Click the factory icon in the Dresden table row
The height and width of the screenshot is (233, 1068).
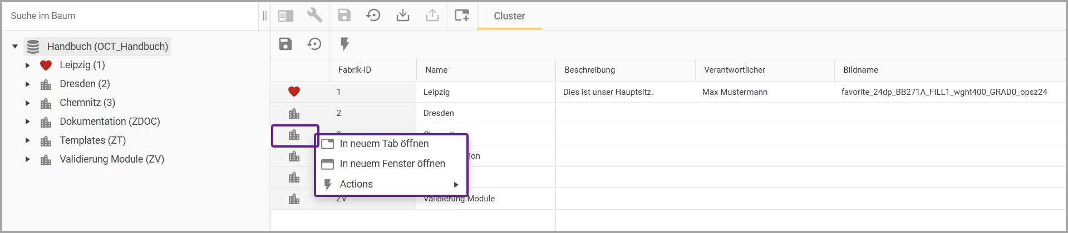point(294,113)
